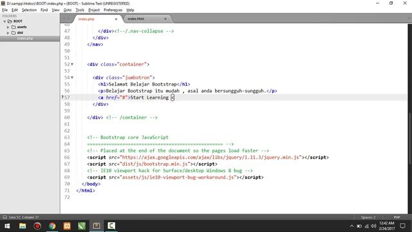
Task: Fold the jumbotron div at line 54
Action: point(72,77)
